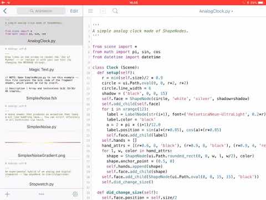The width and height of the screenshot is (266, 200).
Task: Click the 'self.hands.append(shape)' line
Action: 135,166
